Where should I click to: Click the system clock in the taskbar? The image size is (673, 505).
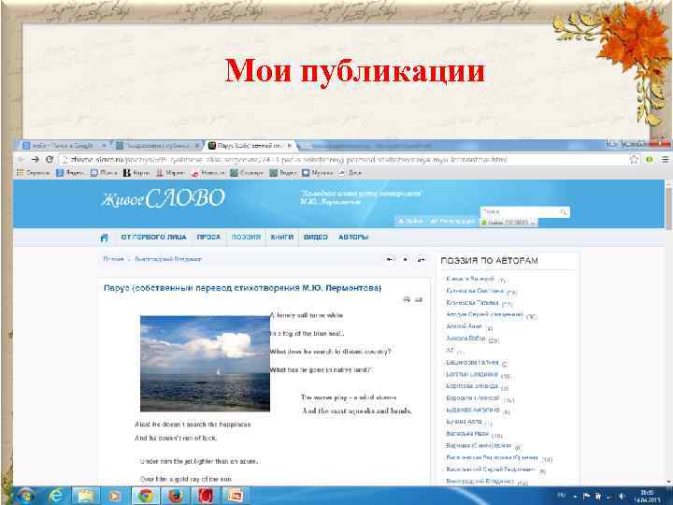647,496
